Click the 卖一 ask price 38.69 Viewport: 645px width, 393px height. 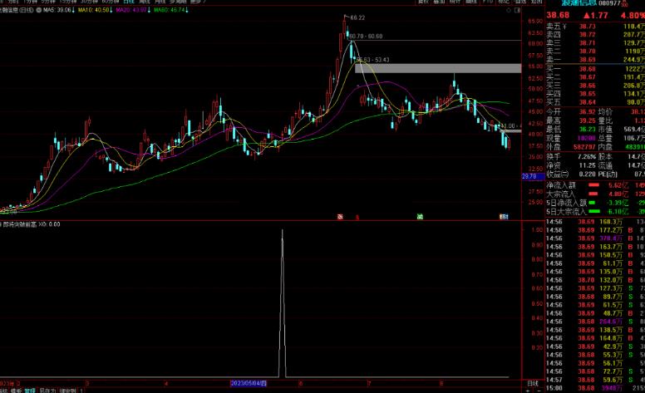pos(588,60)
